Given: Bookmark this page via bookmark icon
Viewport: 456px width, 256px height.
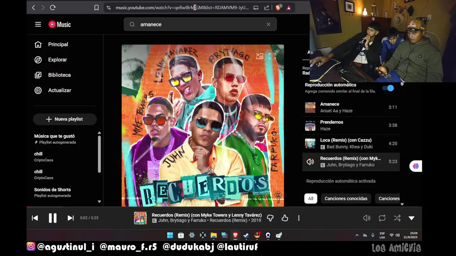Looking at the screenshot, I should [96, 7].
